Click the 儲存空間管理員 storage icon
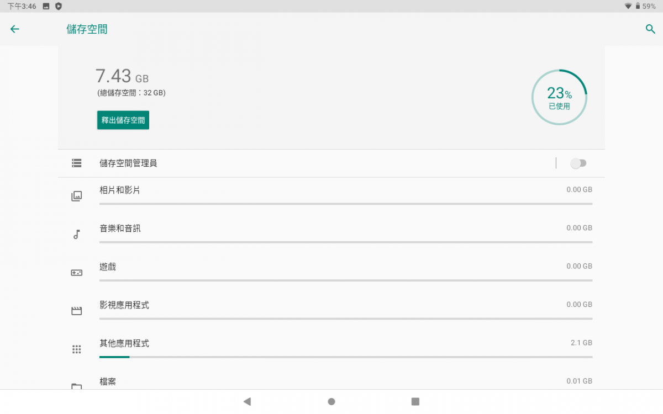The image size is (663, 414). pos(77,163)
